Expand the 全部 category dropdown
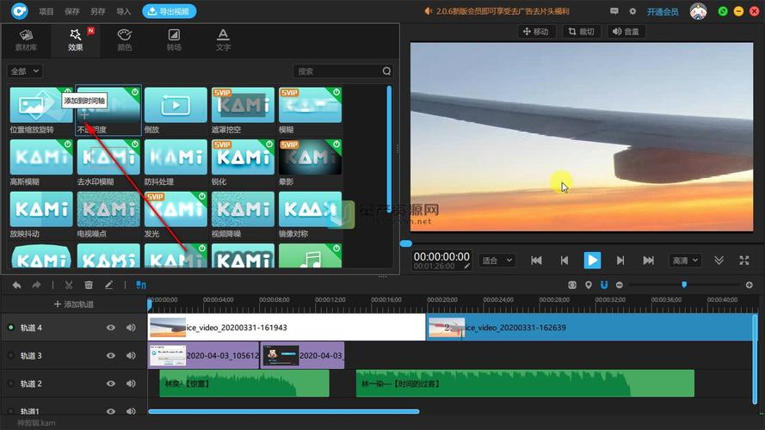 point(25,71)
